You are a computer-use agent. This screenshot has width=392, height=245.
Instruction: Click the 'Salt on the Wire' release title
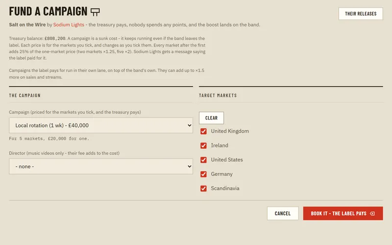[x=27, y=25]
